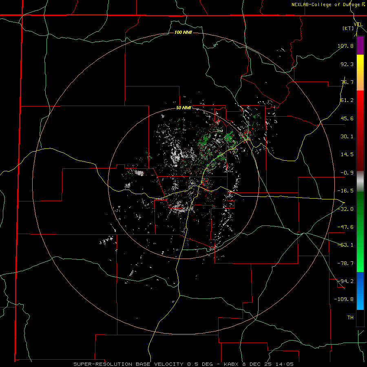Click the NEXLAB-College of DuPage watermark text

328,4
